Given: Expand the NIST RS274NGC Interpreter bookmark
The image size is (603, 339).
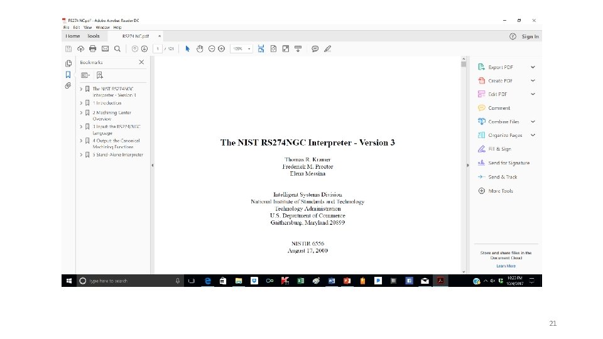Looking at the screenshot, I should click(81, 89).
